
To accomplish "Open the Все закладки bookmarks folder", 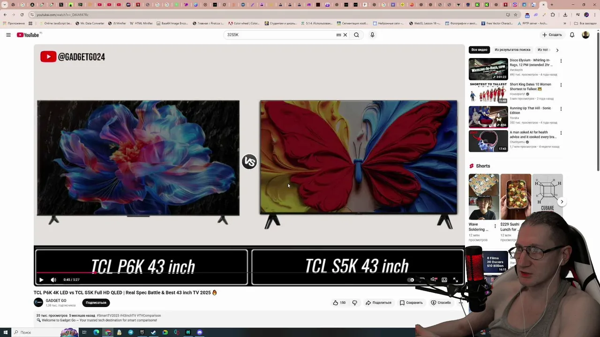I will point(585,23).
